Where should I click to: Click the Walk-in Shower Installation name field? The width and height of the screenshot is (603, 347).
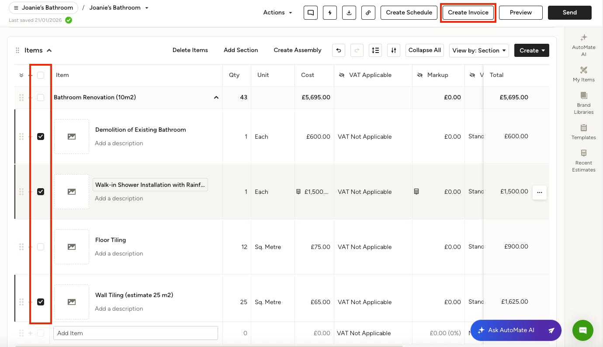tap(150, 185)
